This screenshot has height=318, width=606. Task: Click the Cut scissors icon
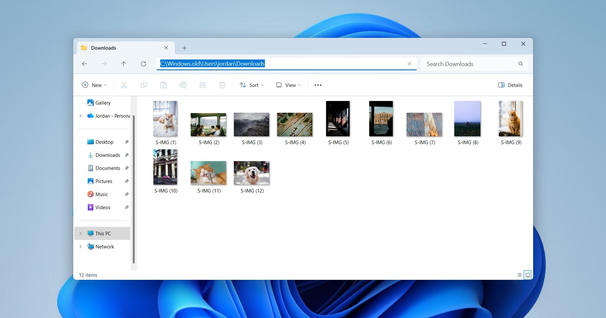tap(124, 85)
